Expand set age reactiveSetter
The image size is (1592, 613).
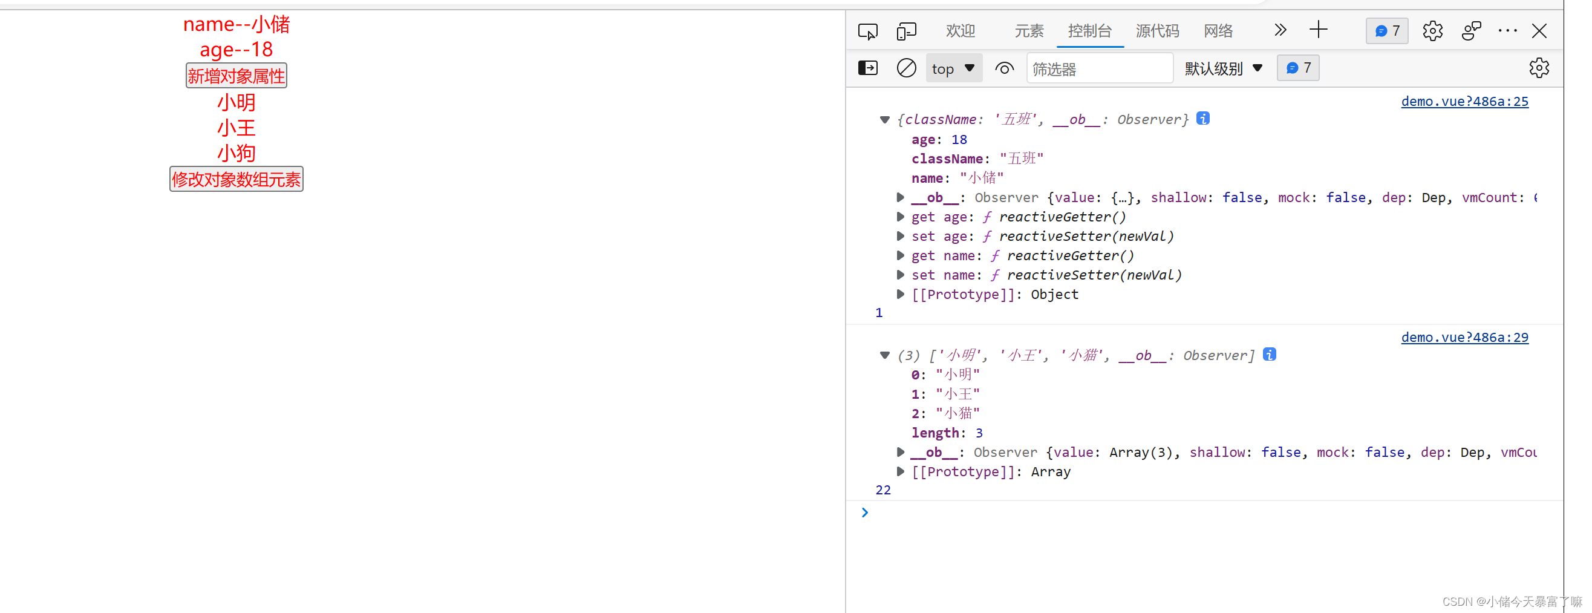coord(901,236)
